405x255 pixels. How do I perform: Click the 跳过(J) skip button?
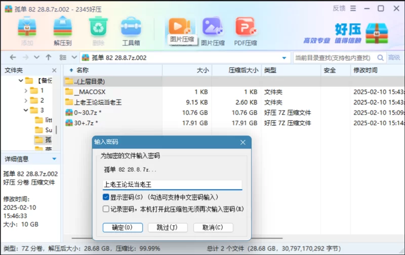(168, 227)
